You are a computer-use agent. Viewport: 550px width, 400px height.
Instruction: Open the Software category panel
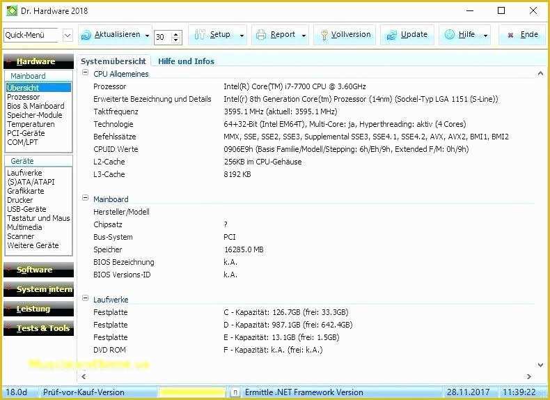click(38, 270)
